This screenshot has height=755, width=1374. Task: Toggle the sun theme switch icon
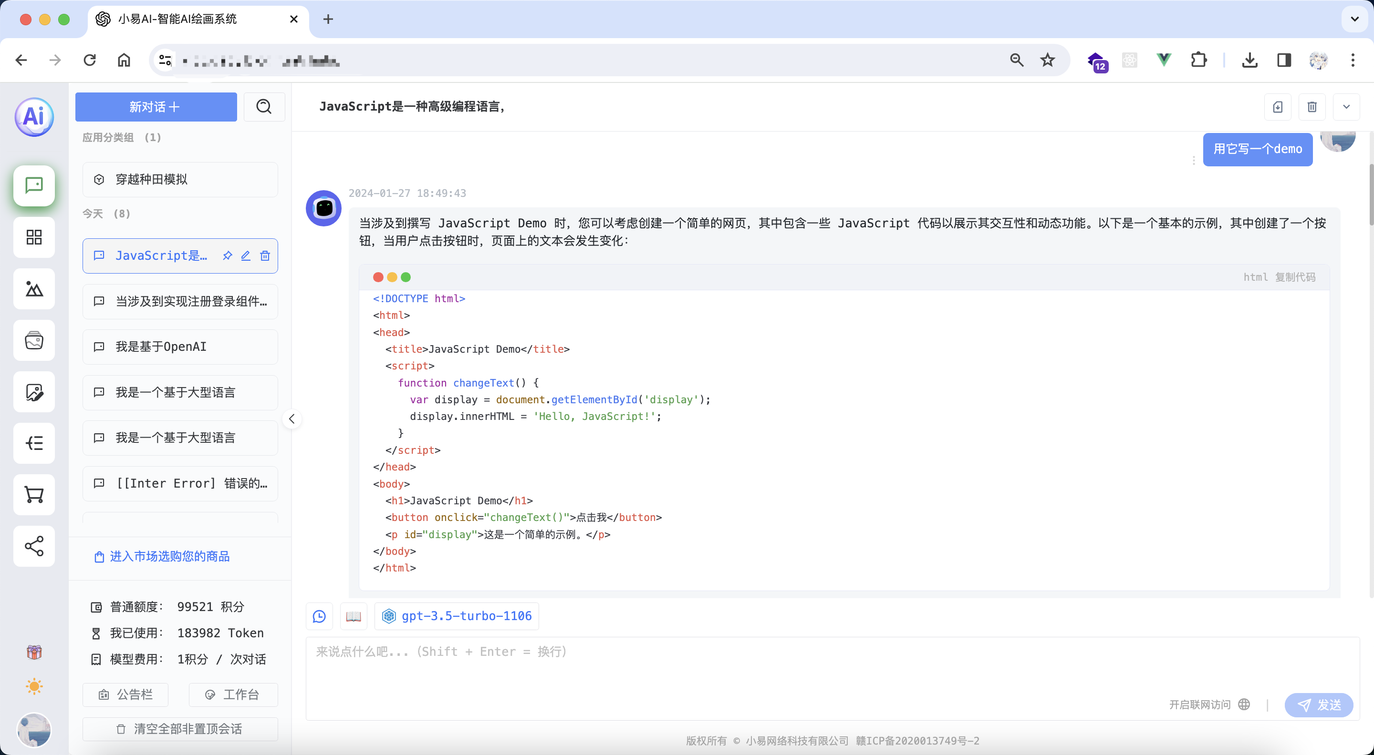click(34, 686)
